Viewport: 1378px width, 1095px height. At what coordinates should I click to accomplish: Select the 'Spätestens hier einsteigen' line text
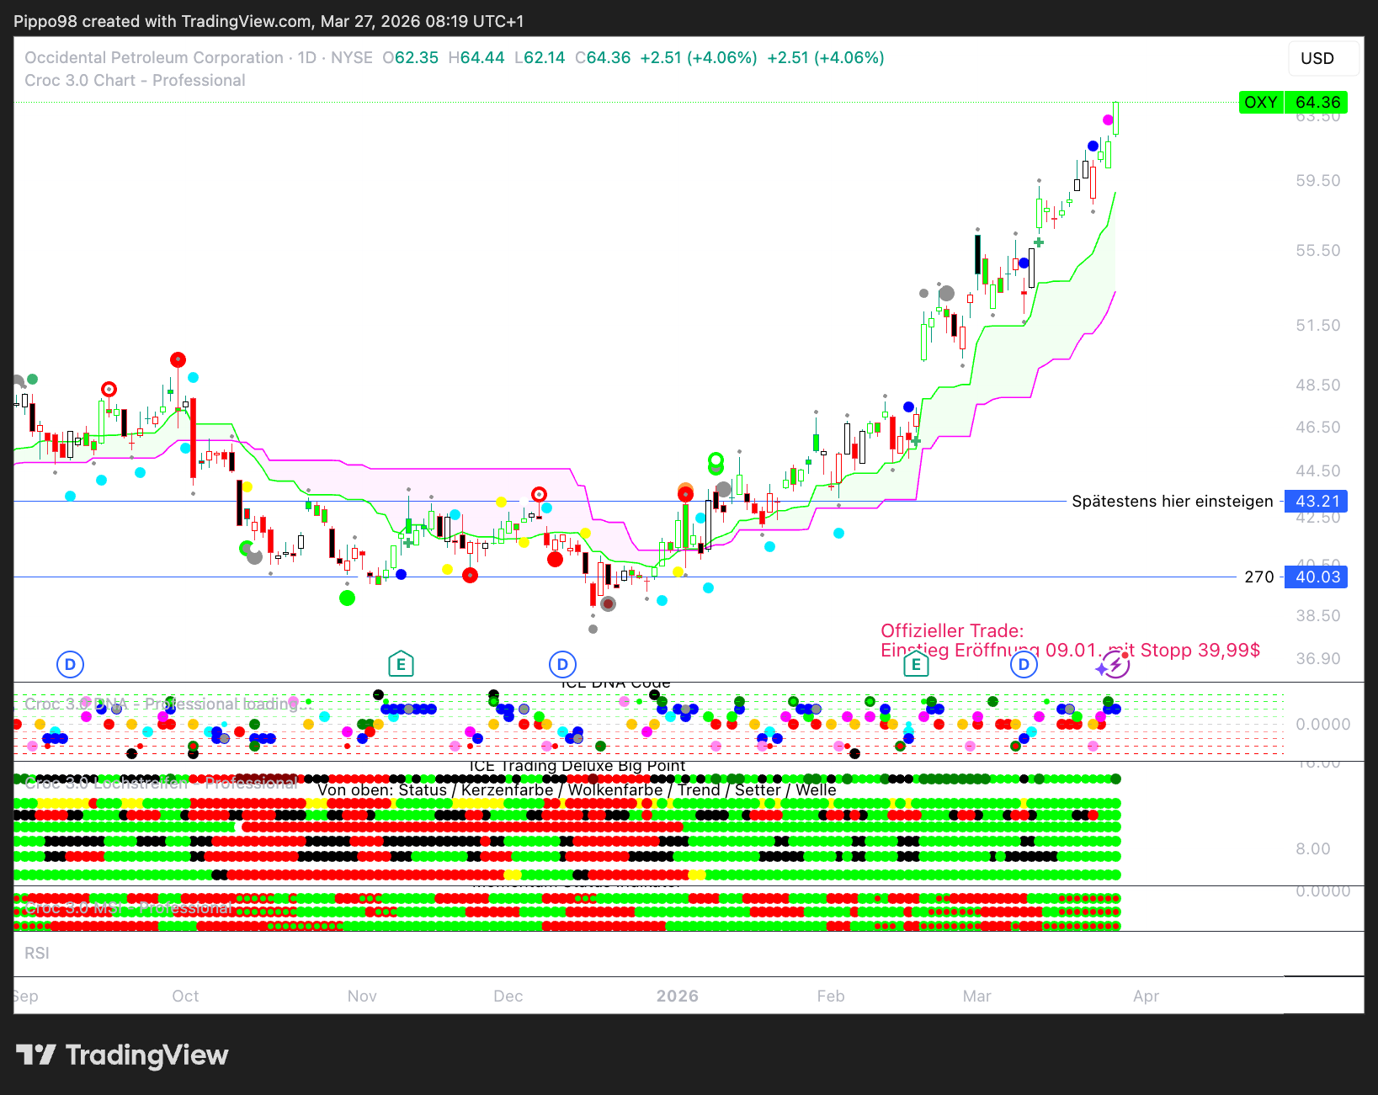tap(1172, 502)
